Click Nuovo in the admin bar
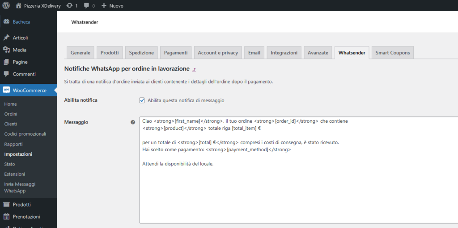The width and height of the screenshot is (458, 228). [x=116, y=5]
